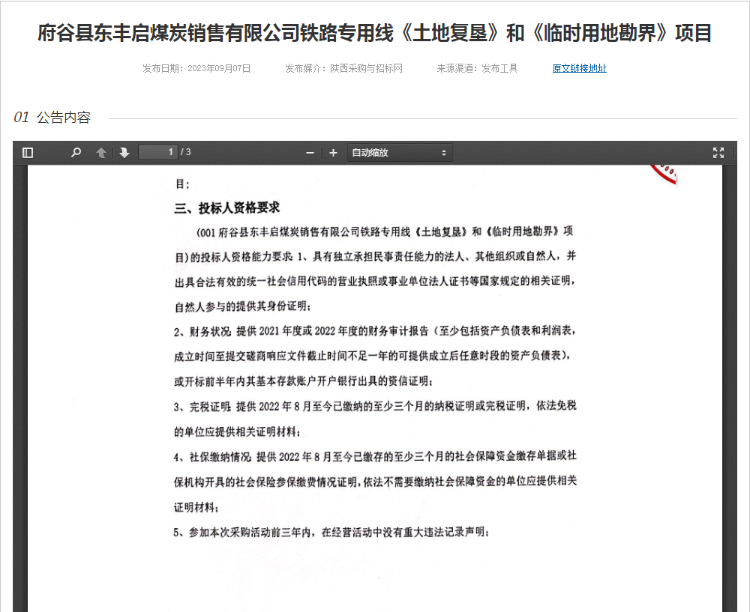Open the 自动缩放 zoom dropdown
This screenshot has width=750, height=612.
(x=400, y=153)
